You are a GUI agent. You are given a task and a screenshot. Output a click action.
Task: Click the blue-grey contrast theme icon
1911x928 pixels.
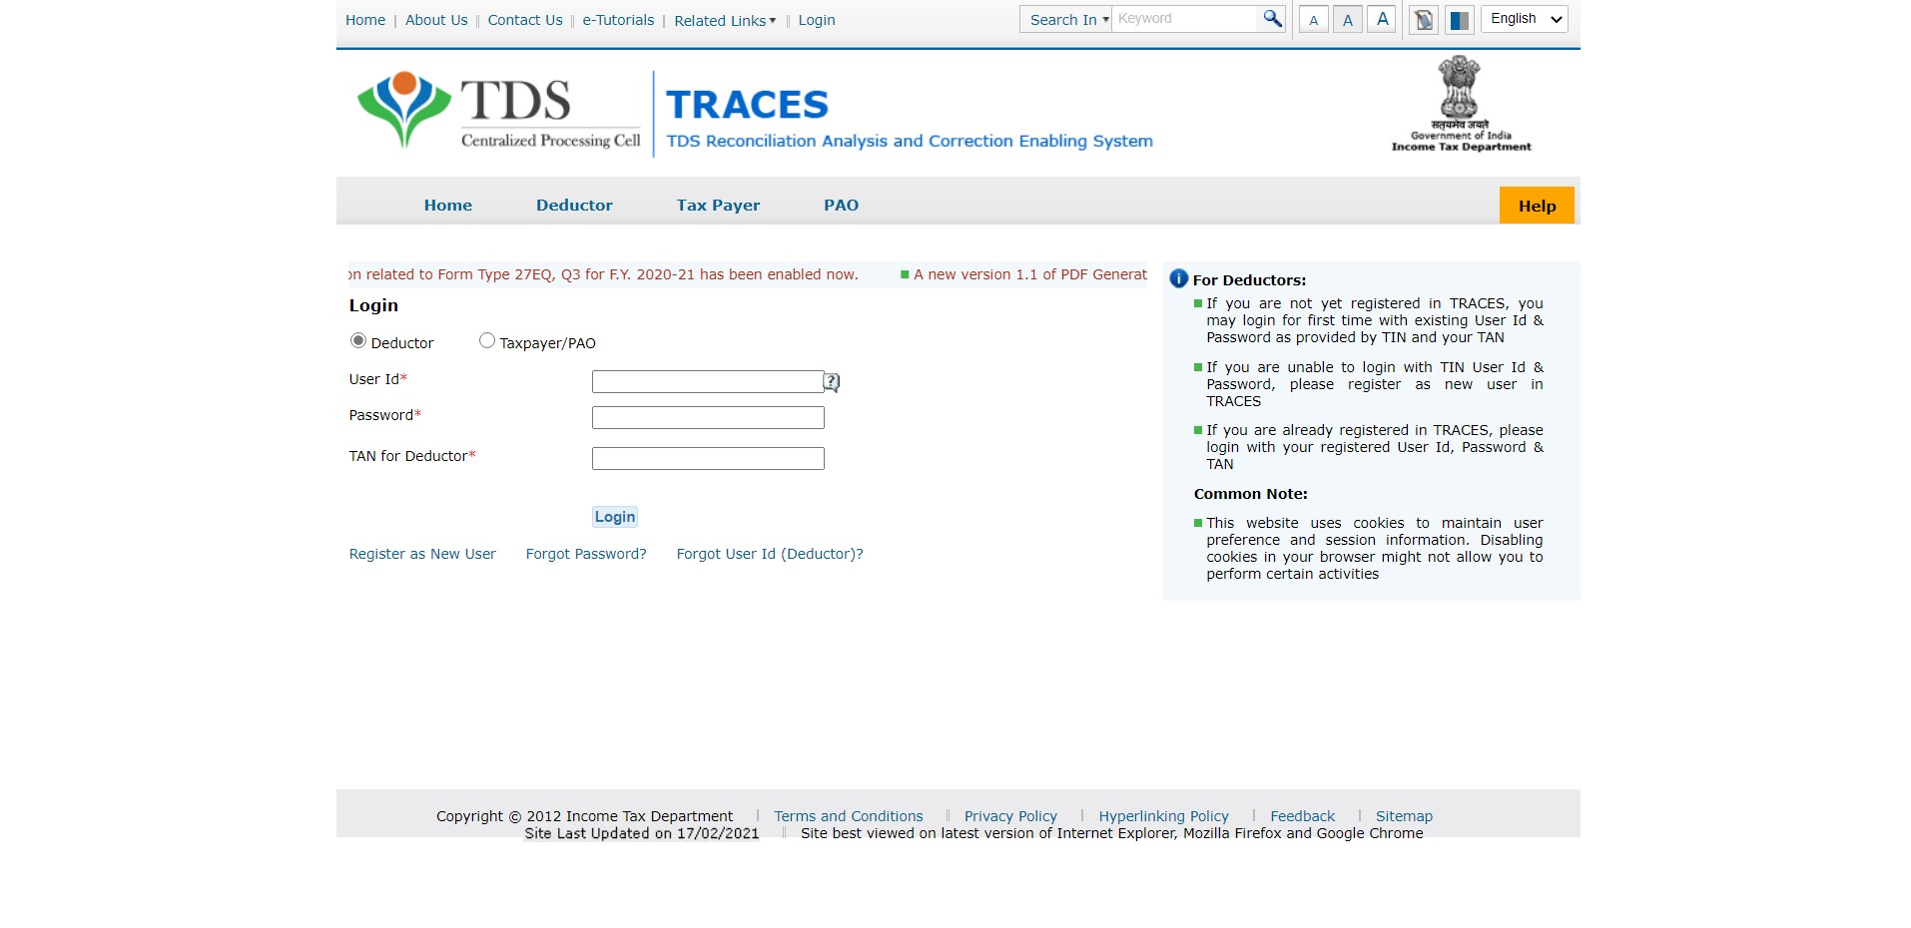(1459, 20)
